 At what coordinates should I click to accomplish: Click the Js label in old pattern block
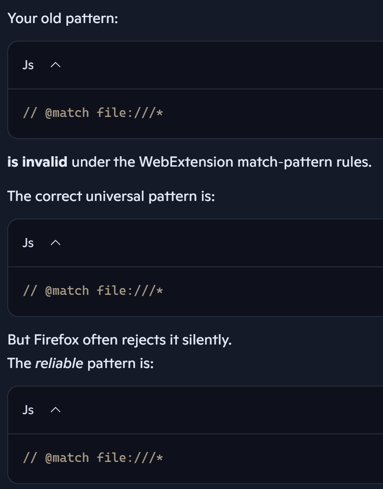pyautogui.click(x=28, y=65)
